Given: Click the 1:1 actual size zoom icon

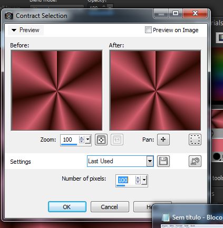Looking at the screenshot, I should pyautogui.click(x=117, y=140).
